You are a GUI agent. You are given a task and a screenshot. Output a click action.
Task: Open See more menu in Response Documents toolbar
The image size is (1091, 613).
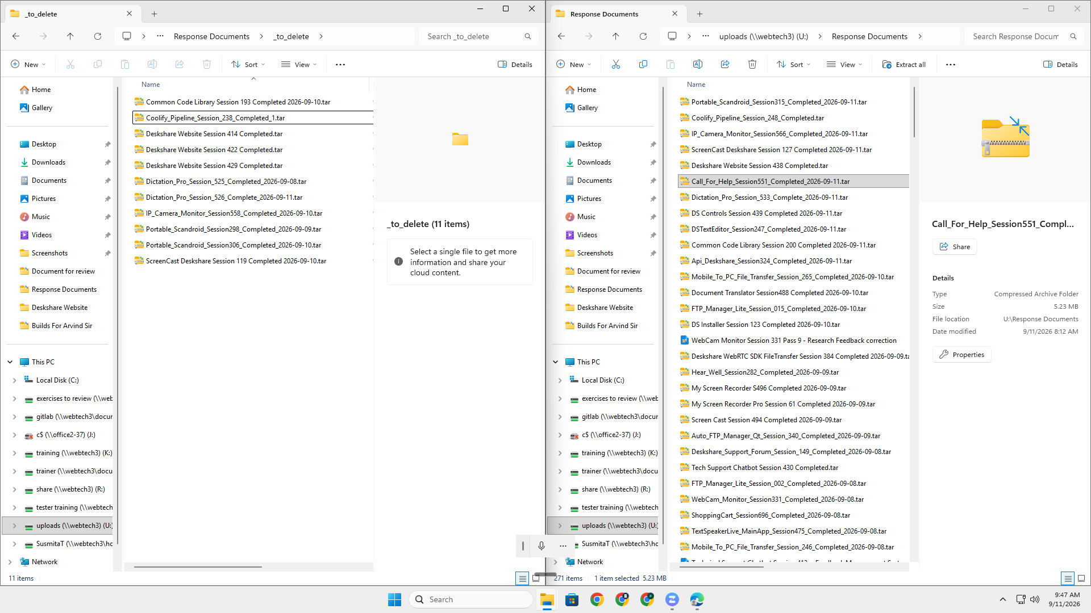coord(950,64)
